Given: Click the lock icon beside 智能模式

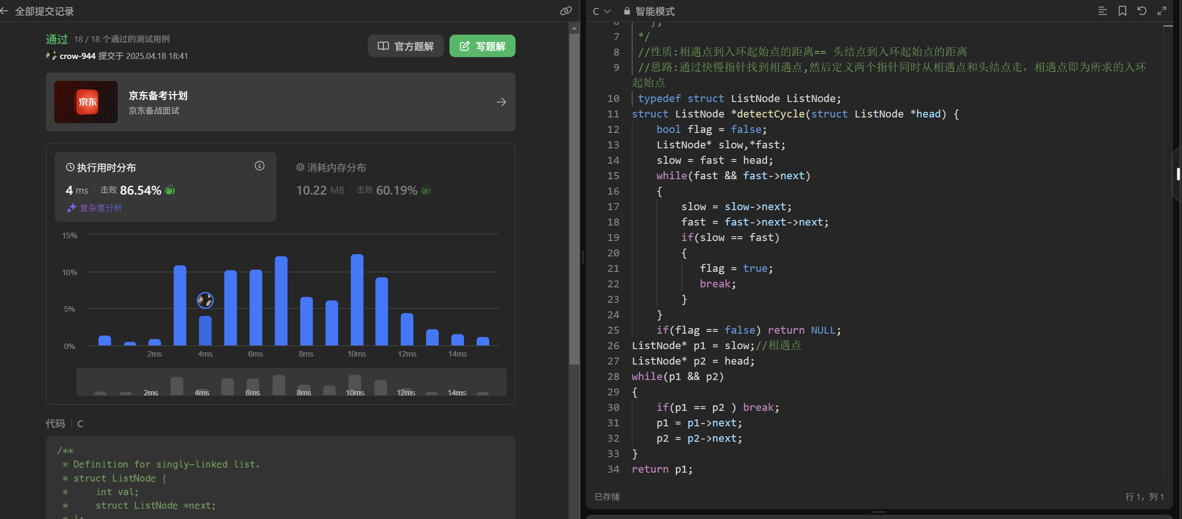Looking at the screenshot, I should pyautogui.click(x=627, y=11).
